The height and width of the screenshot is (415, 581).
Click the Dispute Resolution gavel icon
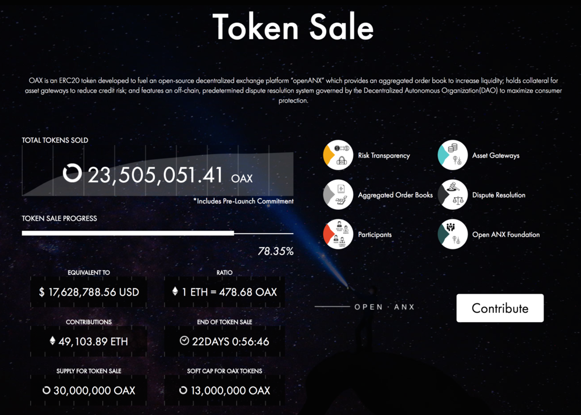point(453,195)
